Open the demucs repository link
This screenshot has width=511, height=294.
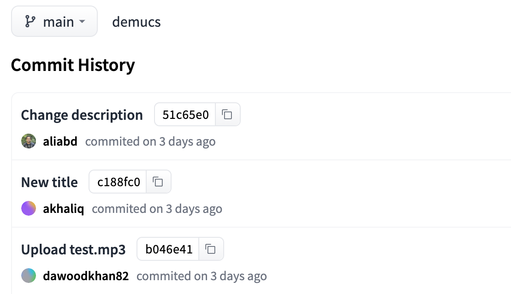pyautogui.click(x=136, y=22)
